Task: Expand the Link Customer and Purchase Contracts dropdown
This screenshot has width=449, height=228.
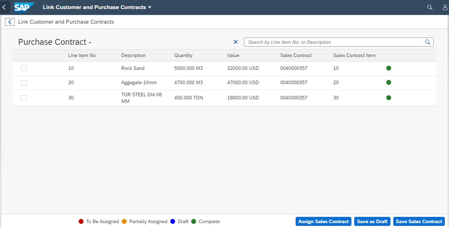Action: point(150,7)
